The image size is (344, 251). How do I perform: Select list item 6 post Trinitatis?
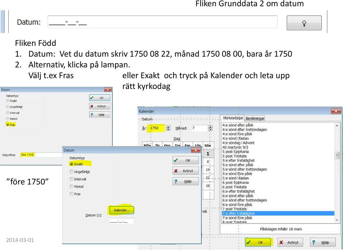[234, 187]
